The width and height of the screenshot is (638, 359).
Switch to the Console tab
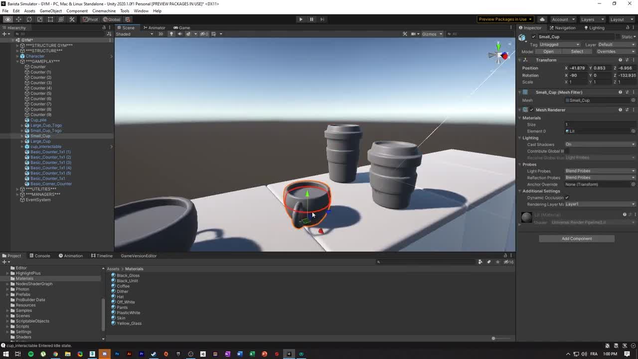(39, 256)
